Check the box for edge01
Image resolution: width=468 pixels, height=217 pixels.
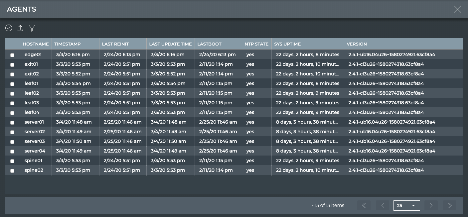pyautogui.click(x=12, y=55)
